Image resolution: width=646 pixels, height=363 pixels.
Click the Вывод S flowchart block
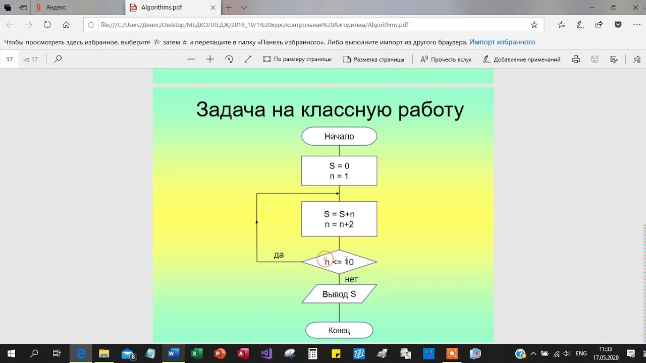point(339,294)
